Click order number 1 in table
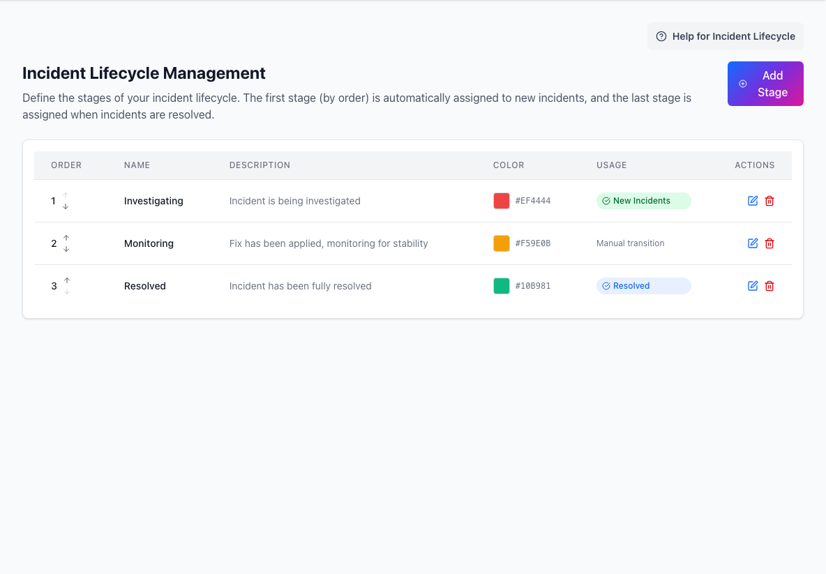The height and width of the screenshot is (574, 826). 53,201
